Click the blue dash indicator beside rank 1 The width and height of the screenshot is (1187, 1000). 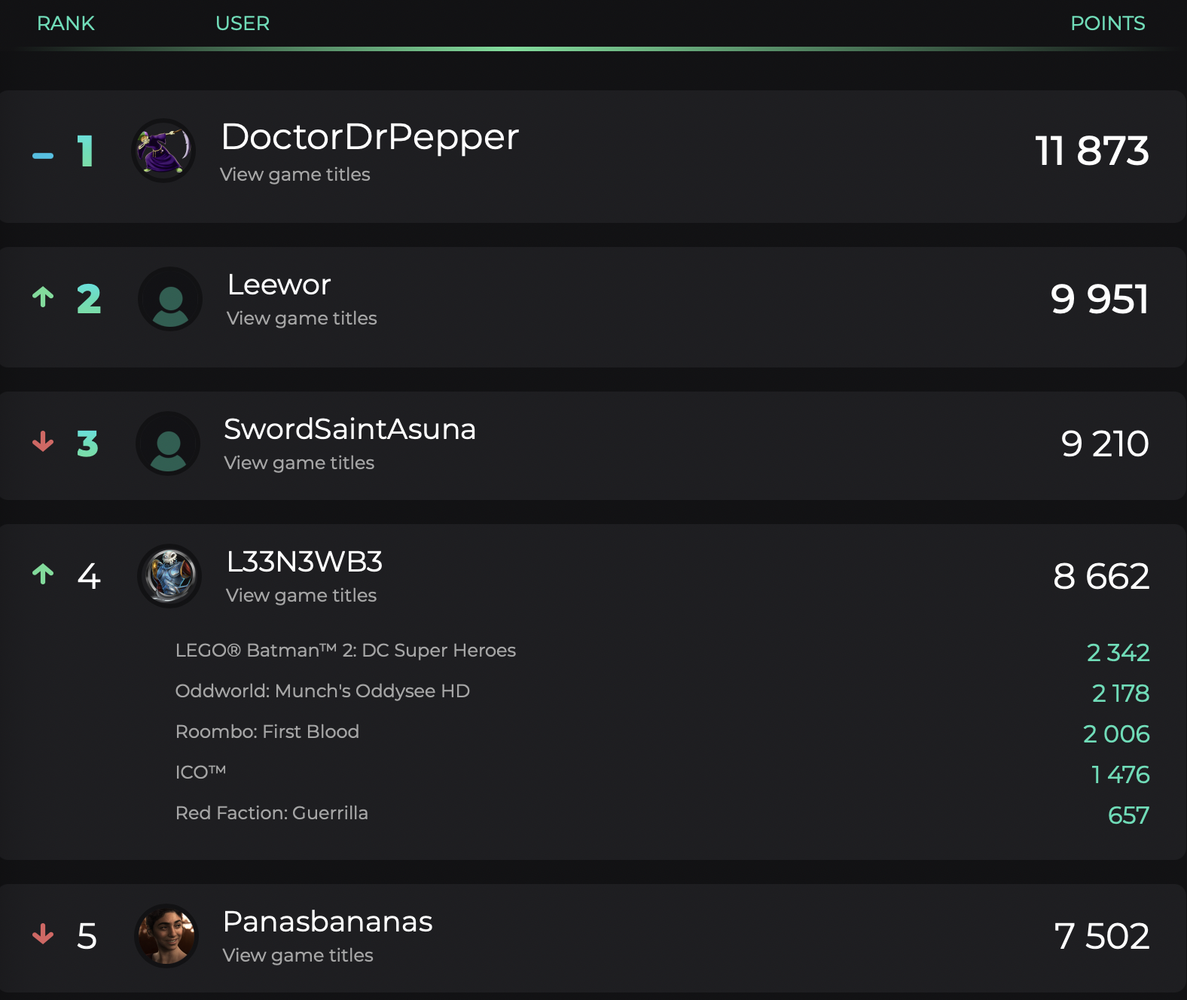[43, 156]
